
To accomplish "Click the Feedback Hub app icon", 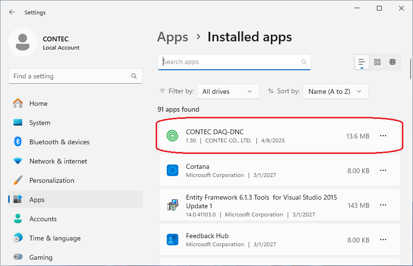I will pos(173,240).
